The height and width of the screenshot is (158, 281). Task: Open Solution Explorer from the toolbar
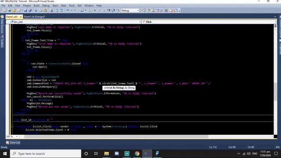click(x=144, y=11)
